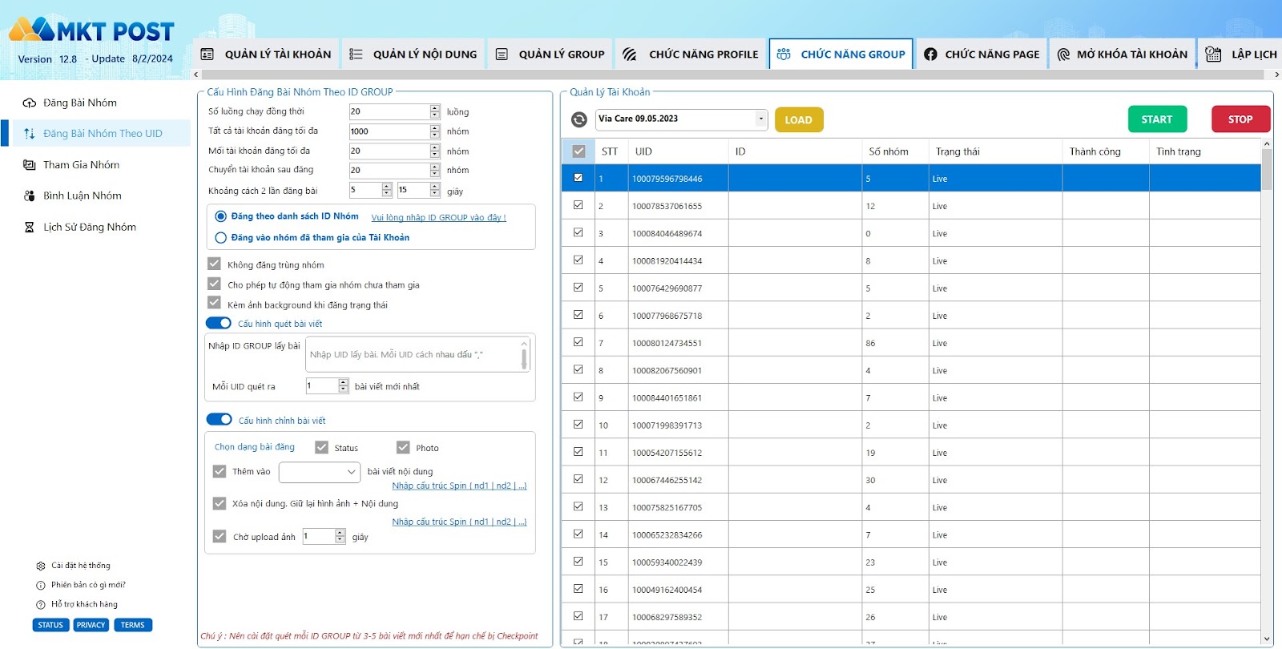
Task: Toggle Kèm ảnh background checkbox
Action: point(214,303)
